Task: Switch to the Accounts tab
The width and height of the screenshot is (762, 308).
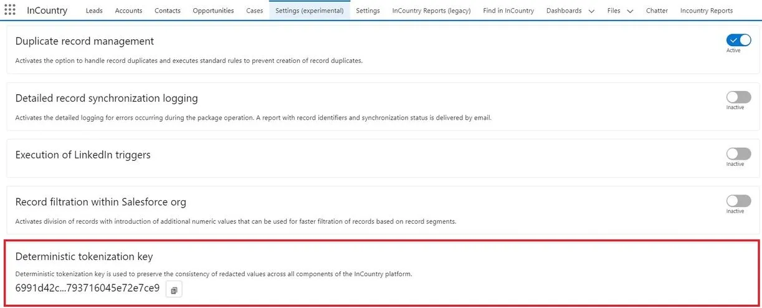Action: coord(128,11)
